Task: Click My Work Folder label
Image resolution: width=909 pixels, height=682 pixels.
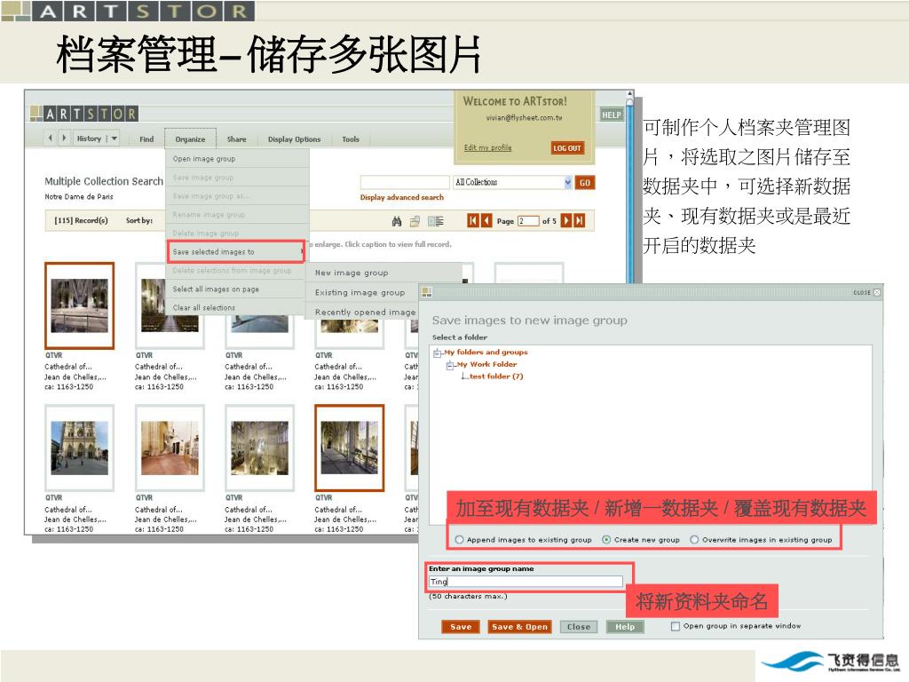Action: [486, 364]
